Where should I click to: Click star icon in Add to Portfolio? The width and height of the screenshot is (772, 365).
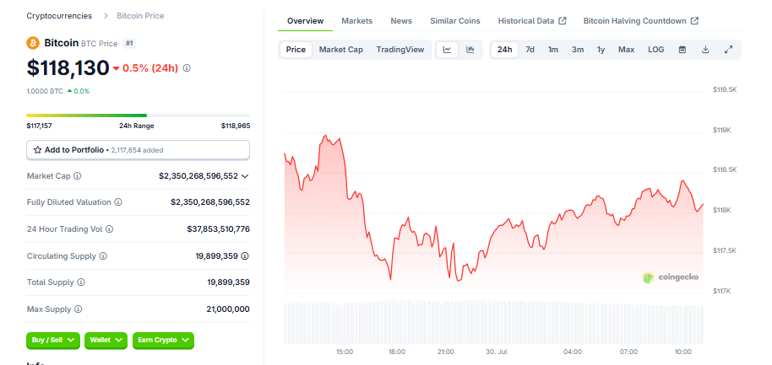tap(37, 150)
